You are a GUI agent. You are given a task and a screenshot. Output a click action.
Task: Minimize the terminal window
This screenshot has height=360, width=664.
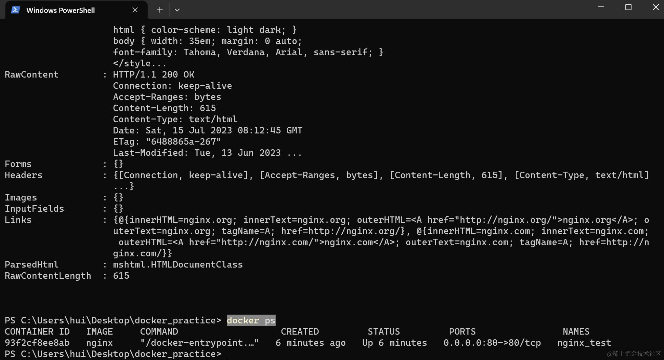pyautogui.click(x=601, y=7)
